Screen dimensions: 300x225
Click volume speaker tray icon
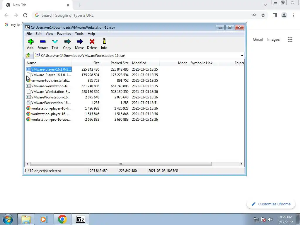click(270, 219)
